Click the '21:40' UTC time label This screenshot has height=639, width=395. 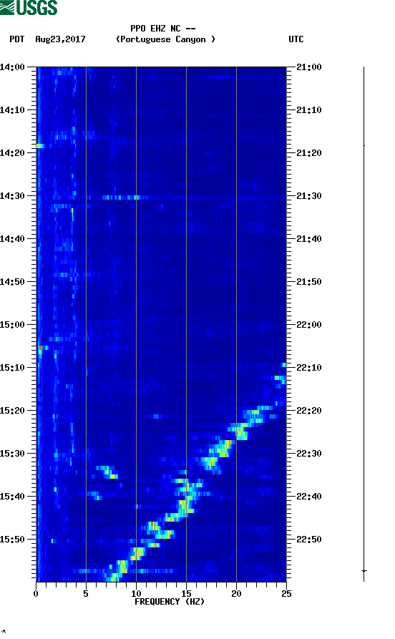[x=309, y=239]
